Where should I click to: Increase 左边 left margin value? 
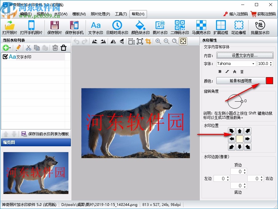[228, 177]
